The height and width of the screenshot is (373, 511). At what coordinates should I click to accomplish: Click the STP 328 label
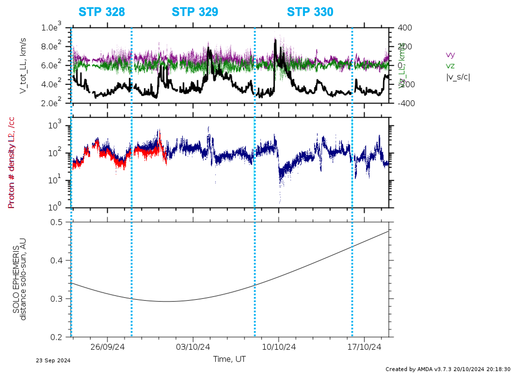[x=102, y=12]
